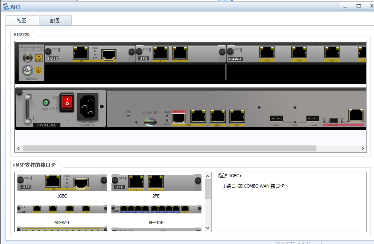Click the grounding terminal on chassis
This screenshot has height=244, width=374.
pyautogui.click(x=27, y=70)
